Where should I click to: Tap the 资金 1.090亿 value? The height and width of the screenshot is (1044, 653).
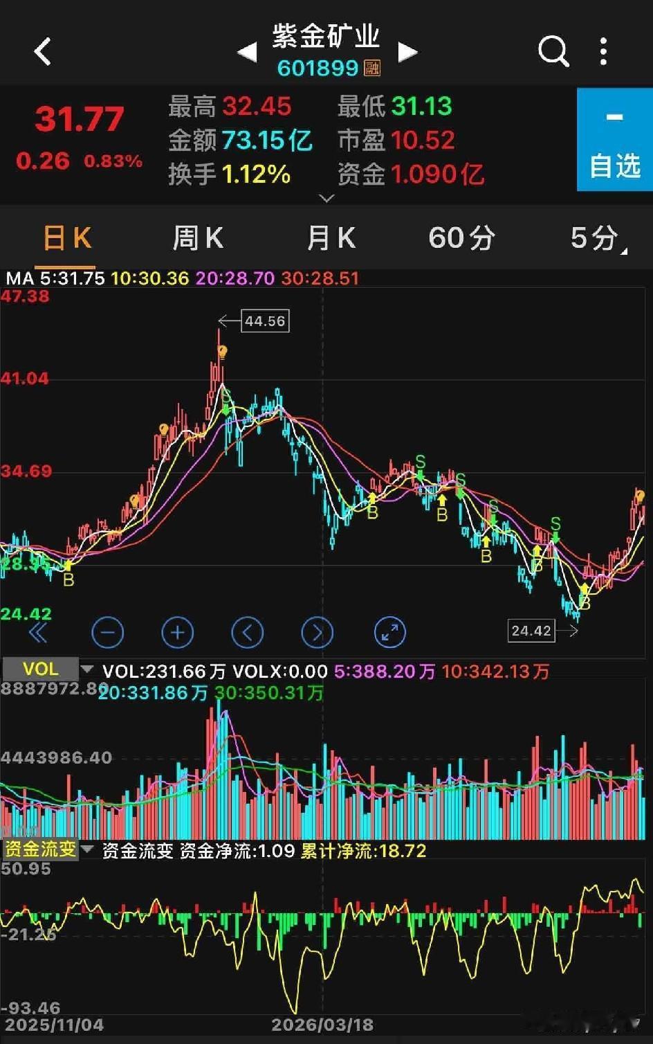pyautogui.click(x=437, y=174)
